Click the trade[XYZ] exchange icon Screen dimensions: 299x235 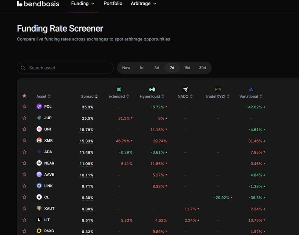click(218, 89)
